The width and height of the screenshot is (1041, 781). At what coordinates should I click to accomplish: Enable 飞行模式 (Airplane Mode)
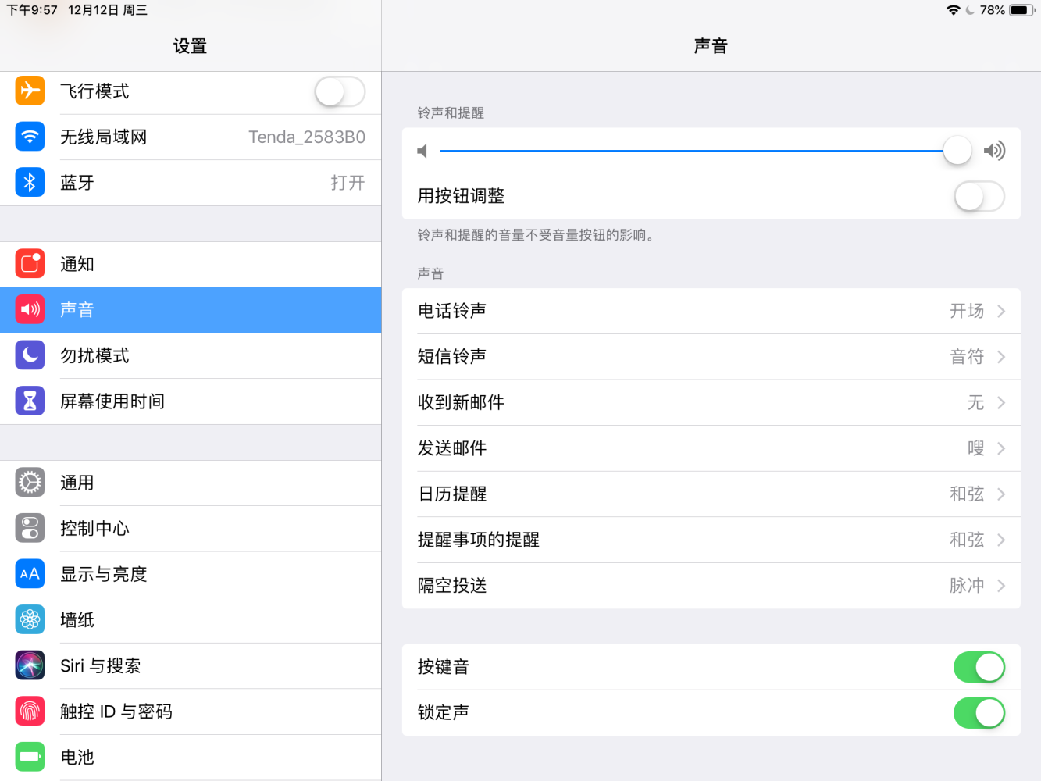pos(340,91)
